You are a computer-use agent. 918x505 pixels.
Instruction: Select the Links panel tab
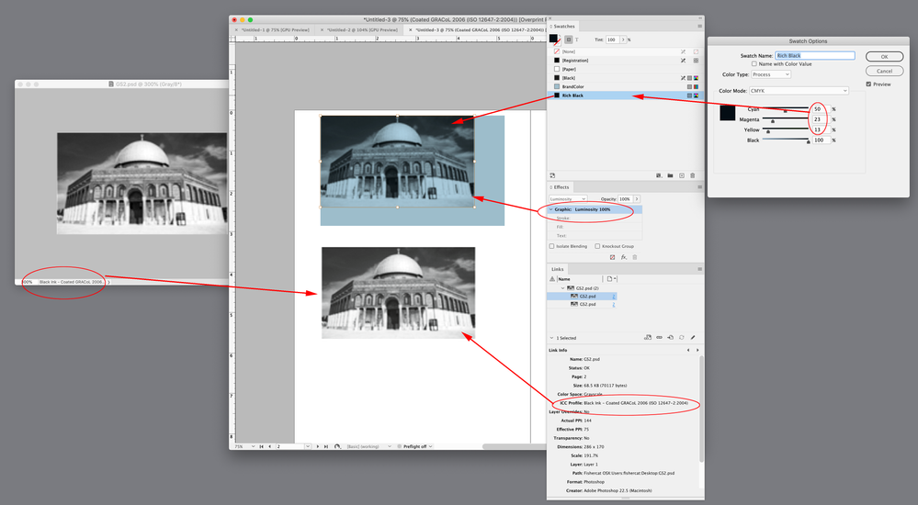tap(558, 269)
